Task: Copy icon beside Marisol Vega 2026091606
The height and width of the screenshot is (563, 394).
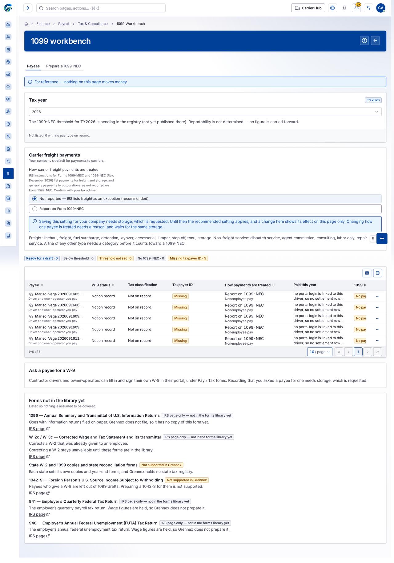Action: pos(31,305)
